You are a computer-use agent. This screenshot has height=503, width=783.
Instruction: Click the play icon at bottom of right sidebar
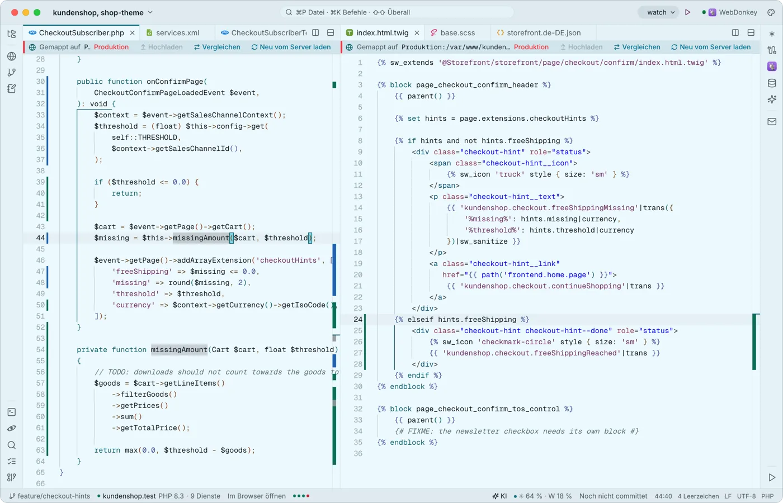tap(772, 477)
